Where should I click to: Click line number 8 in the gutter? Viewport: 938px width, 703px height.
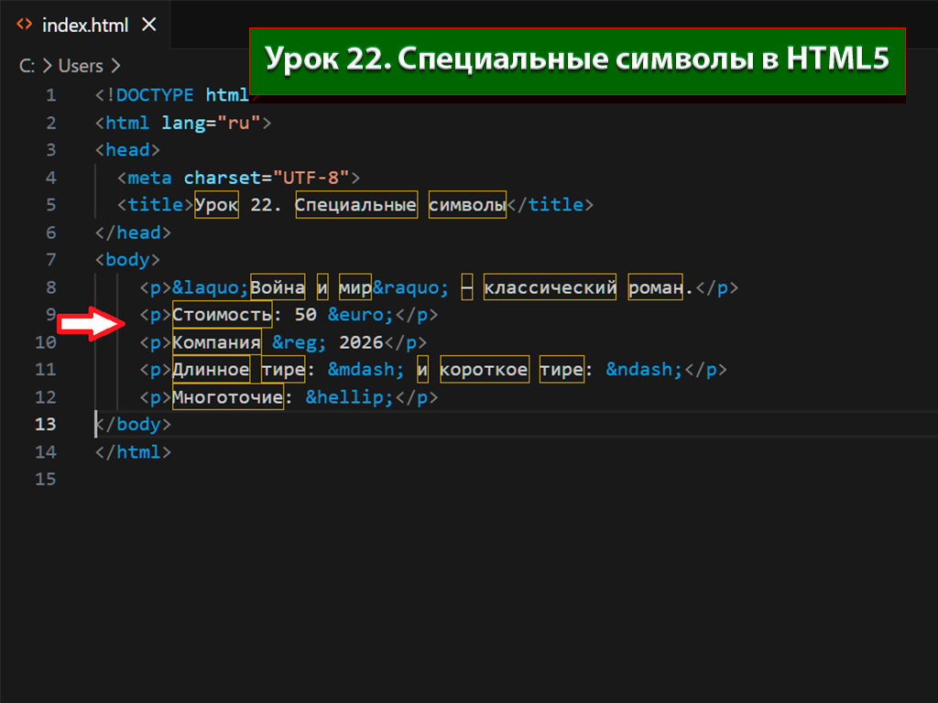[50, 288]
